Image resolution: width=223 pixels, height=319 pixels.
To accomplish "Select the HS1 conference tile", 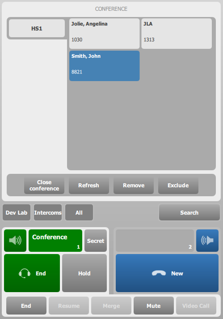I will tap(37, 28).
